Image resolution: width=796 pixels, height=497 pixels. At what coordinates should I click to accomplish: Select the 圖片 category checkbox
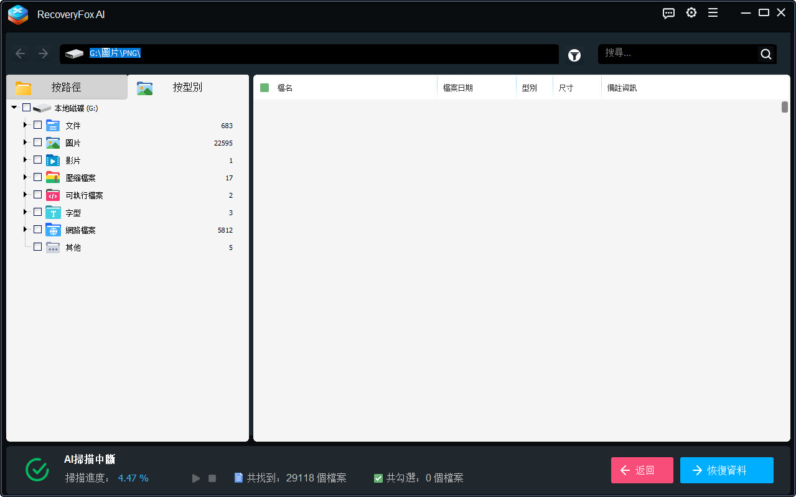click(37, 142)
